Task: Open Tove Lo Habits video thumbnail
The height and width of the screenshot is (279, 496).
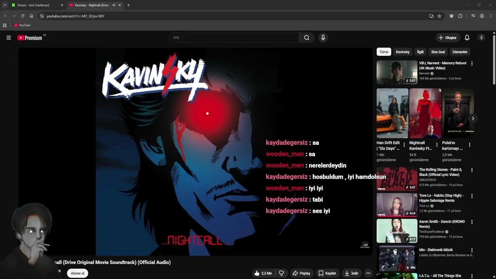Action: [397, 205]
